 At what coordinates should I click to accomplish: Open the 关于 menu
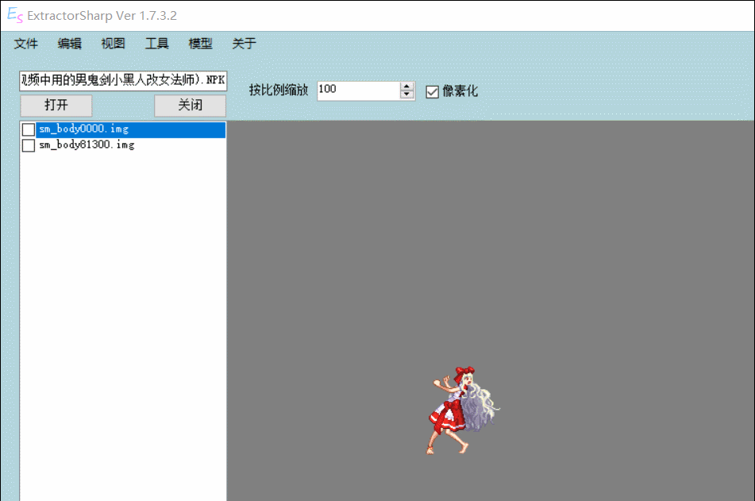(243, 44)
